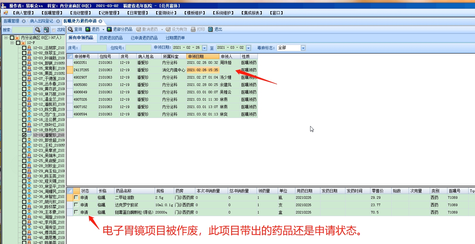Click the 药品名称 column header
Image resolution: width=475 pixels, height=244 pixels.
pyautogui.click(x=134, y=191)
